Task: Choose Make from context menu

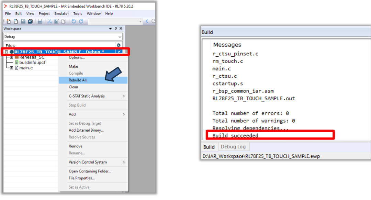Action: point(93,67)
